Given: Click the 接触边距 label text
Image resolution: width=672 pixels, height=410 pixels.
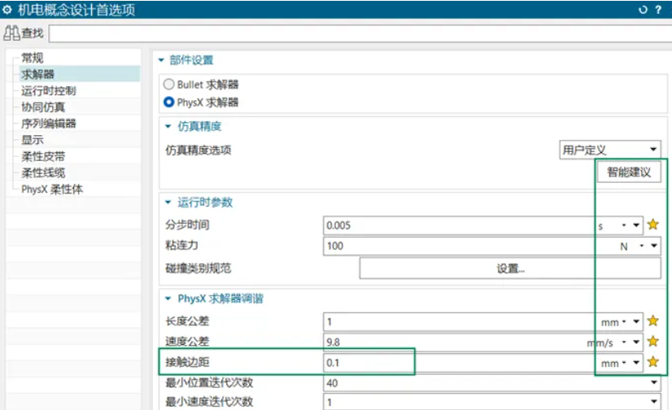Looking at the screenshot, I should 187,362.
